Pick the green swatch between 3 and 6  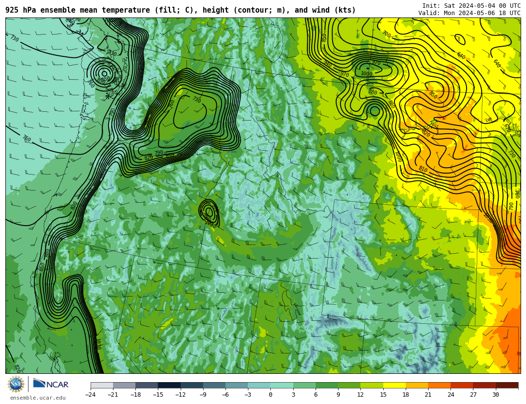point(304,385)
